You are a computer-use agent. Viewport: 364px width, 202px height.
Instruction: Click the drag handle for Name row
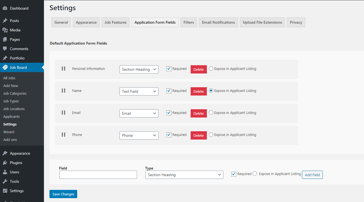pos(63,91)
